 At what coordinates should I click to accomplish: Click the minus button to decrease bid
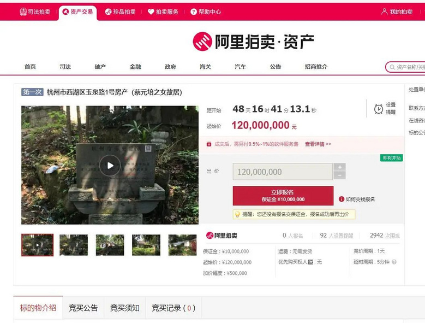tap(339, 175)
